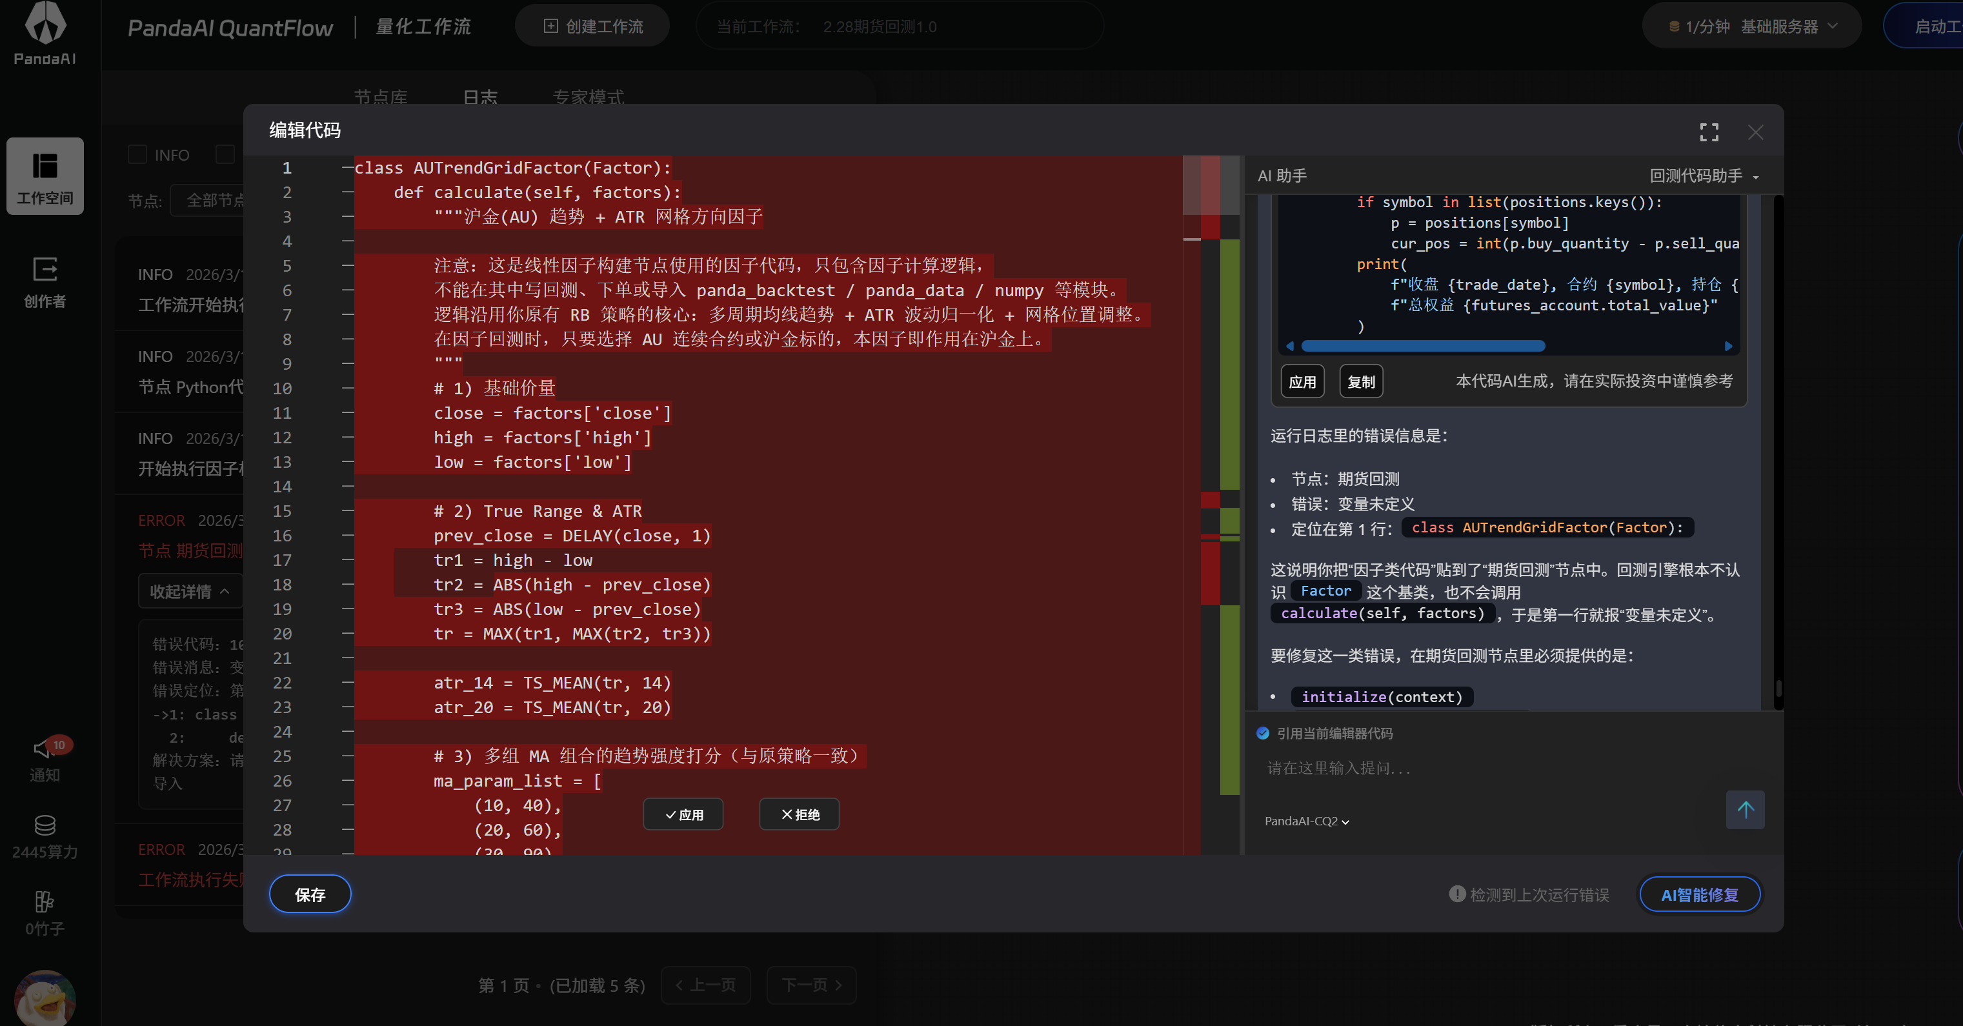Focus the 请在这里输入提问 input box
The height and width of the screenshot is (1026, 1963).
1486,768
